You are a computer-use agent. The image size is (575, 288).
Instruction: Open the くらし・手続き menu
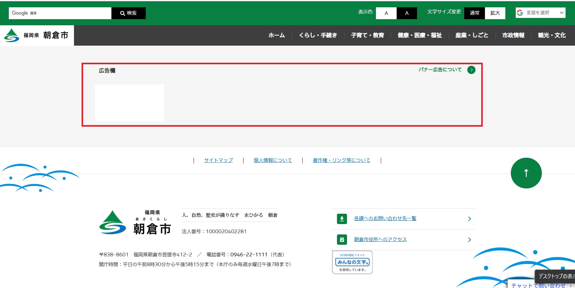[318, 35]
